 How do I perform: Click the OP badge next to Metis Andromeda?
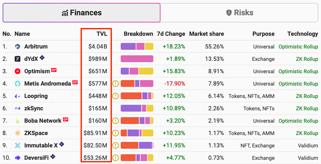tap(75, 82)
